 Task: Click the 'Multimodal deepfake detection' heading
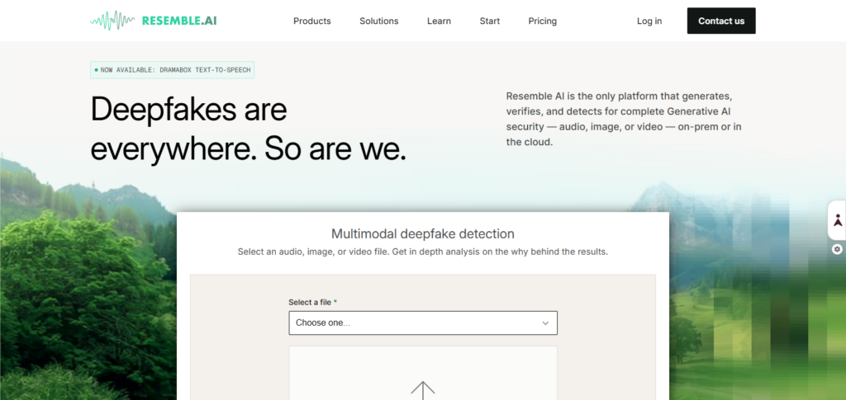coord(422,233)
